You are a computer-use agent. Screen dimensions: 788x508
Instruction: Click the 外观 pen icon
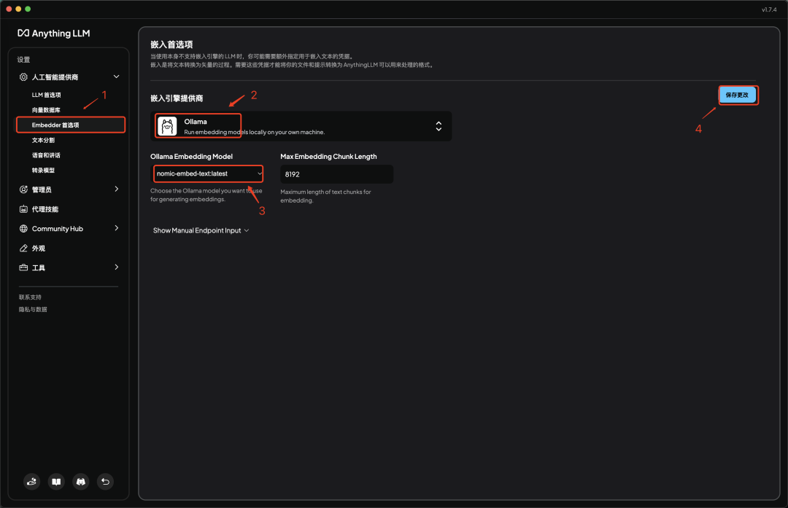[23, 248]
